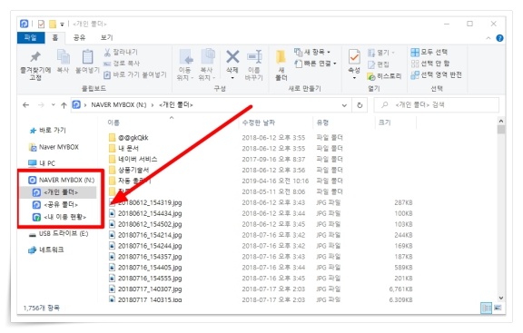Viewport: 523px width, 333px height.
Task: Click the Properties (속성) icon
Action: point(354,56)
